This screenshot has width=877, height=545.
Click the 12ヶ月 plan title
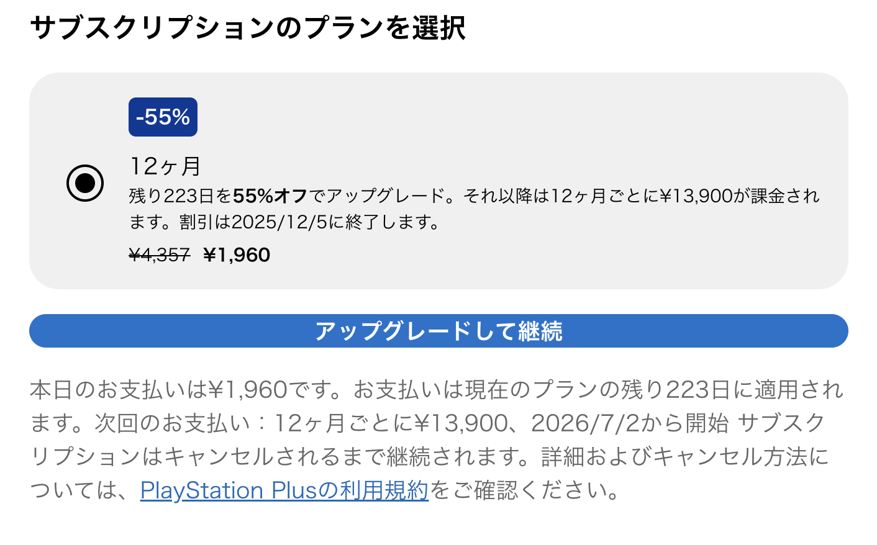click(165, 166)
